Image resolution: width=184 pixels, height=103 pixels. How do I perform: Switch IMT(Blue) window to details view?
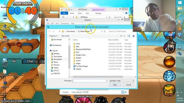(123, 92)
